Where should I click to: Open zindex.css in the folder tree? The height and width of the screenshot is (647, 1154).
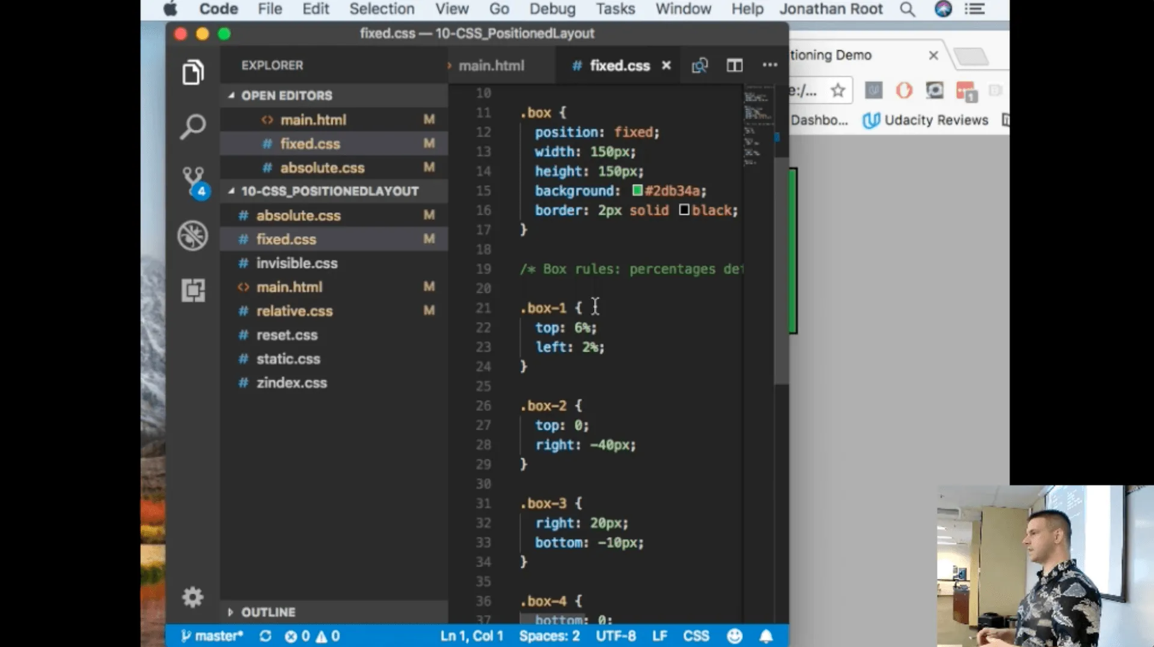[x=334, y=383]
